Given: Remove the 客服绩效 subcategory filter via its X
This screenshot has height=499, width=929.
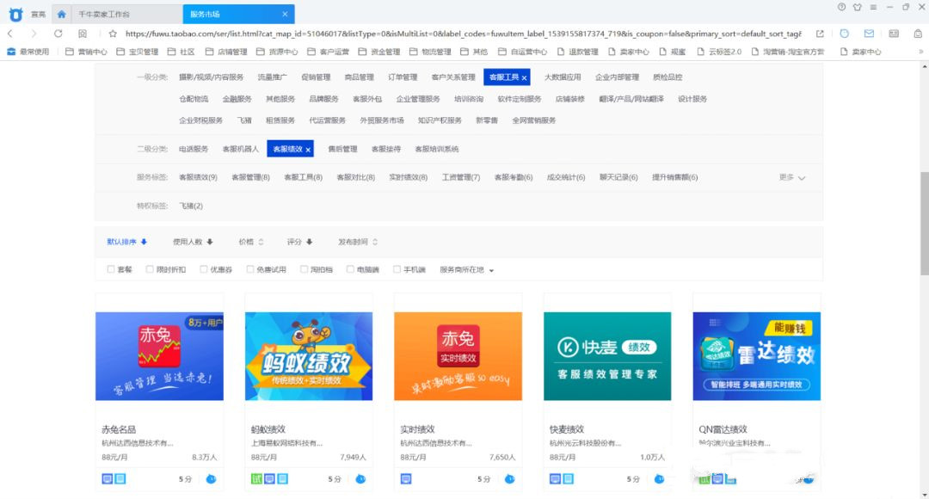Looking at the screenshot, I should click(x=307, y=149).
